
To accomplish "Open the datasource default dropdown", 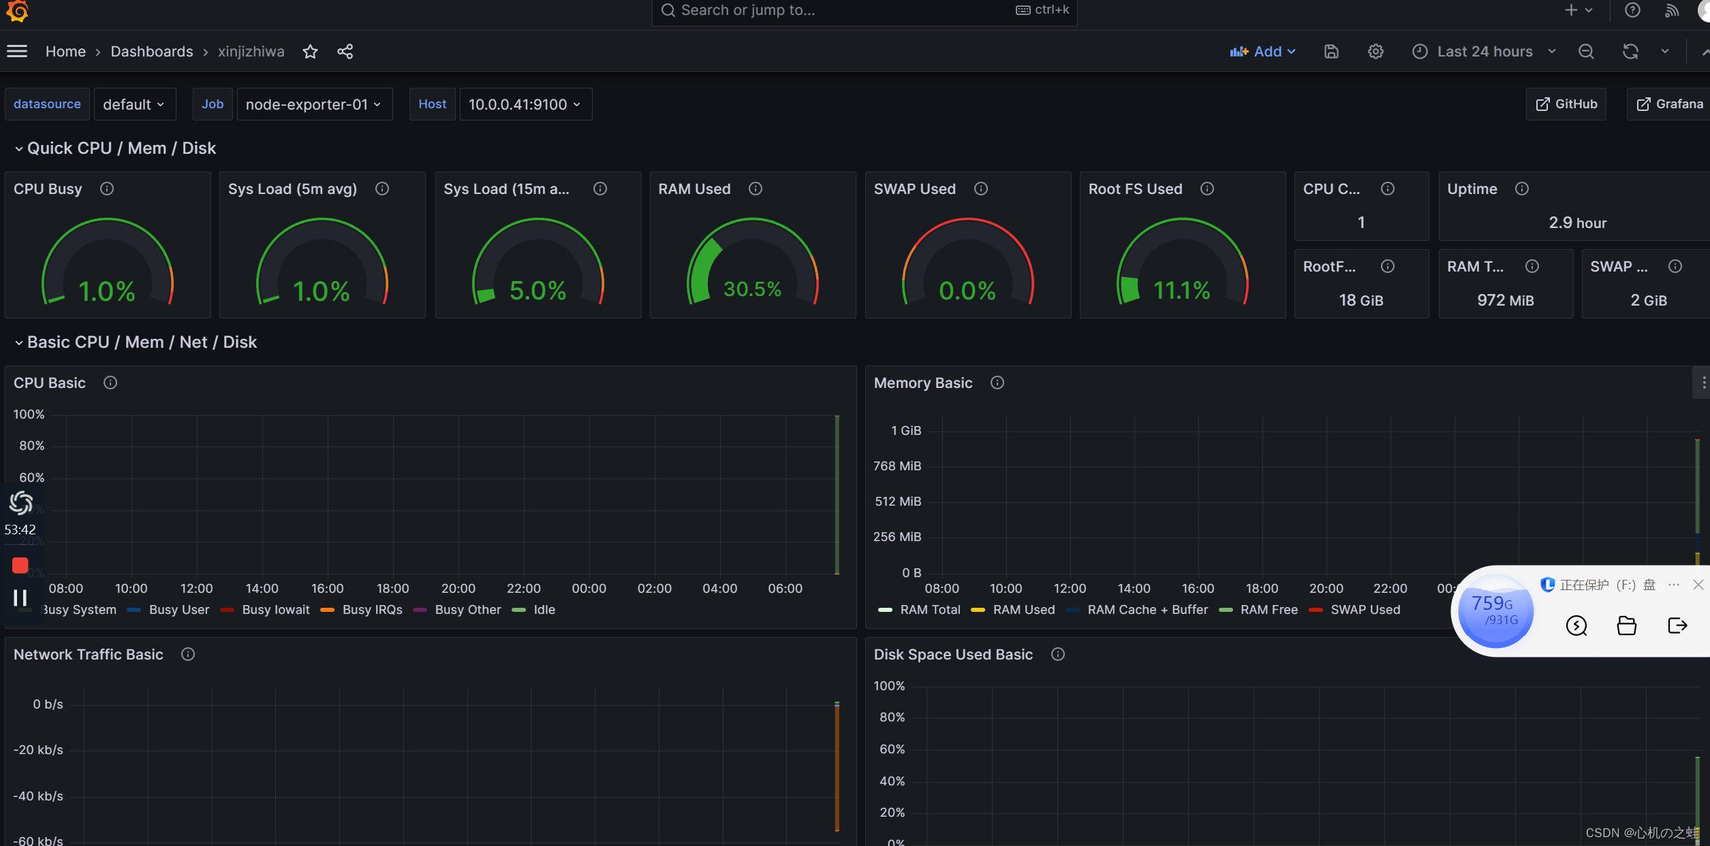I will tap(134, 104).
